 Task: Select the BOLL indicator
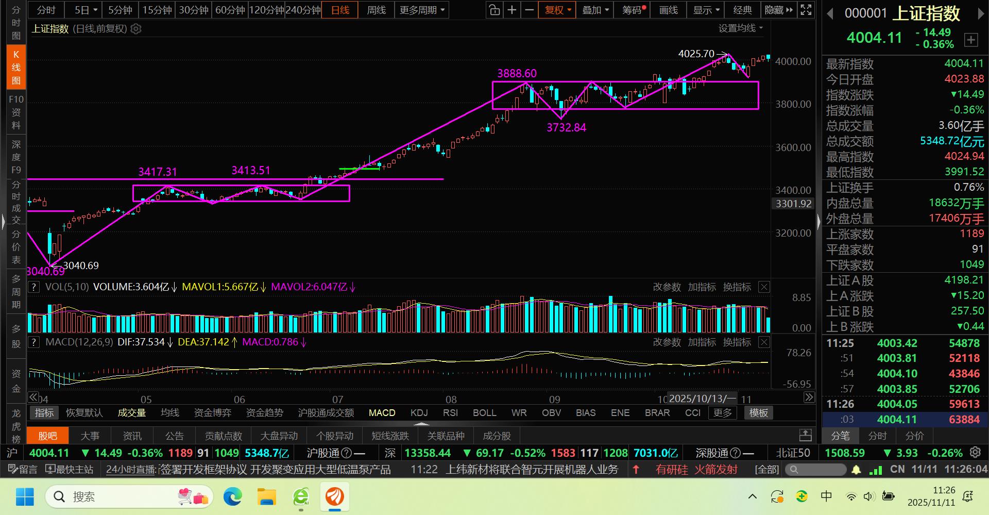pyautogui.click(x=485, y=413)
